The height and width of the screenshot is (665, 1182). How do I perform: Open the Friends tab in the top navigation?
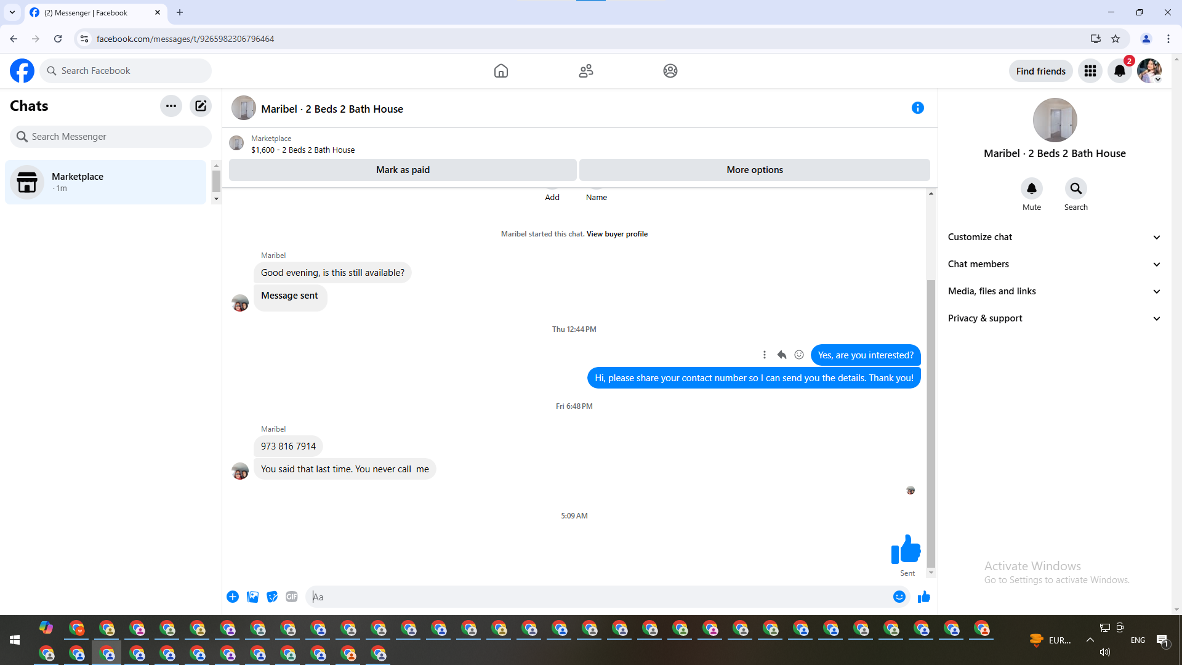pyautogui.click(x=585, y=71)
